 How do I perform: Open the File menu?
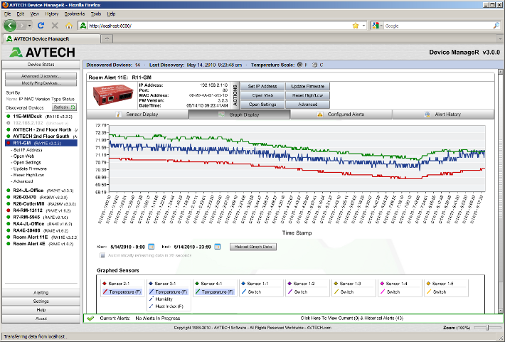click(7, 14)
